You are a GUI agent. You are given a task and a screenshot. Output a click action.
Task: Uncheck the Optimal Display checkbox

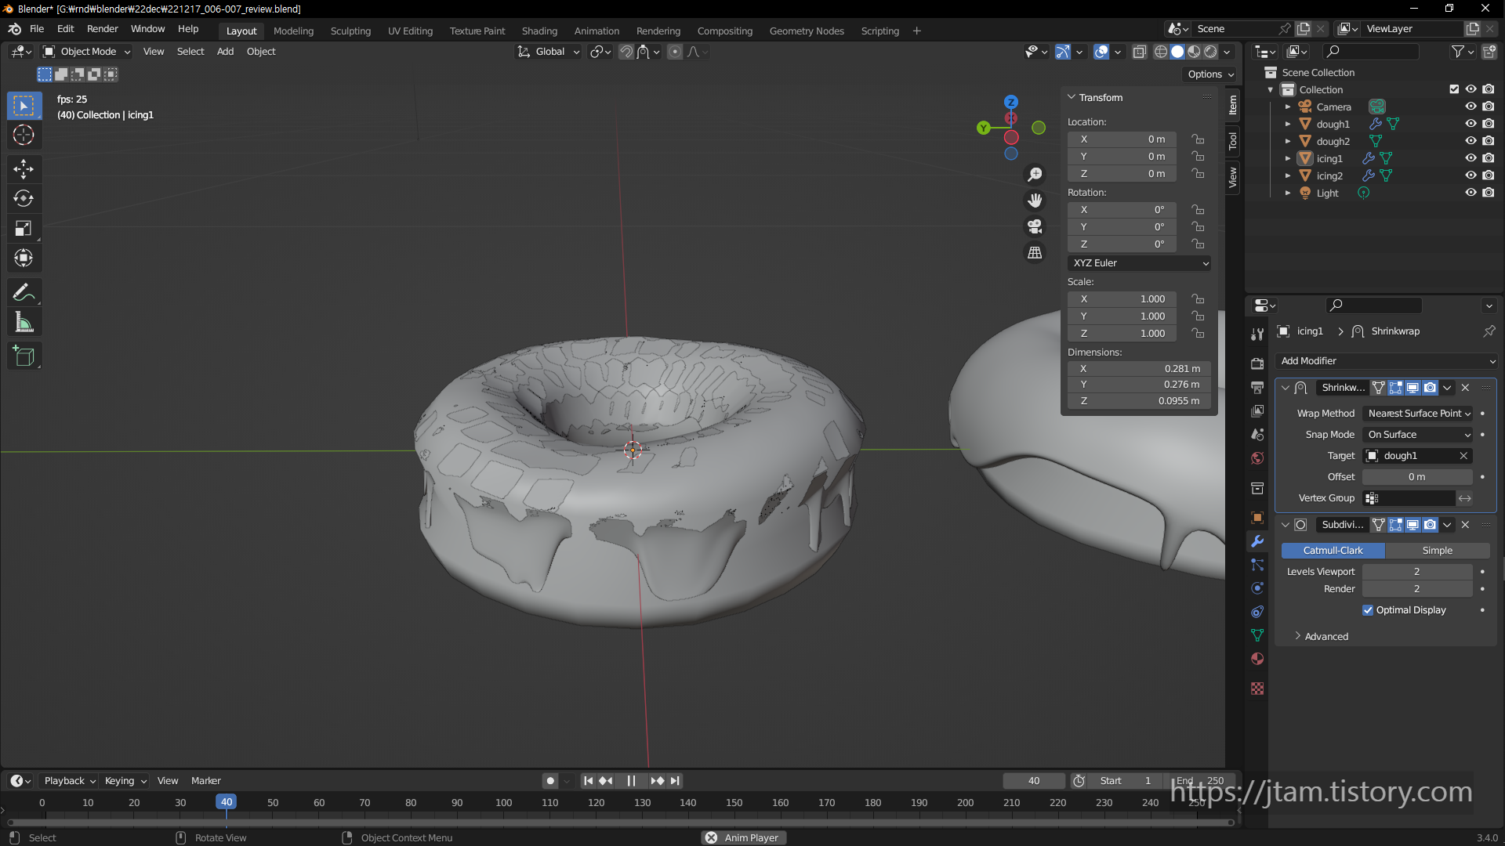click(x=1368, y=610)
